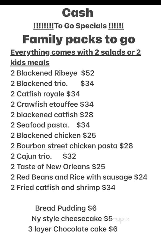The width and height of the screenshot is (161, 240).
Task: Select the Bread Pudding $6 dessert
Action: (66, 208)
